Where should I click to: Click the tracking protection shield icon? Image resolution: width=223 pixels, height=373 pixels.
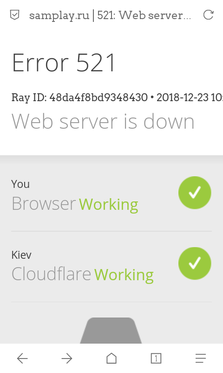tap(14, 15)
